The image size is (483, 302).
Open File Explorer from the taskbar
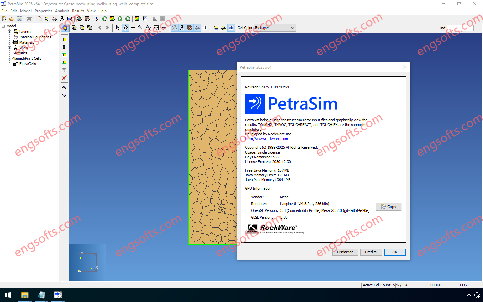click(25, 295)
